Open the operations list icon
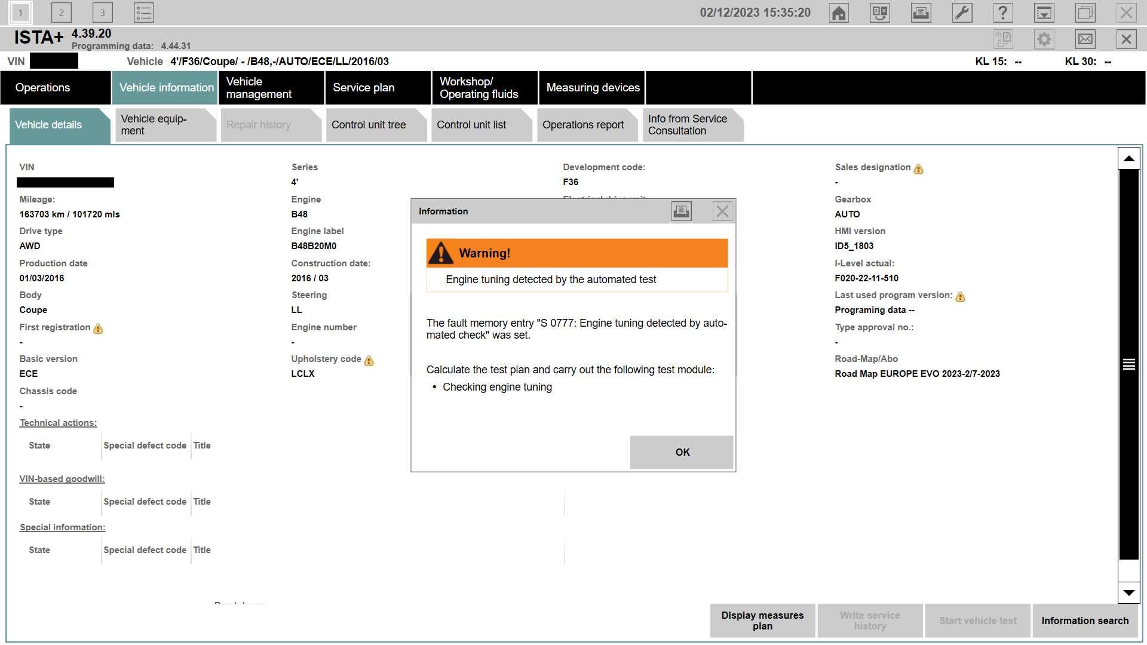This screenshot has height=645, width=1147. pos(144,13)
